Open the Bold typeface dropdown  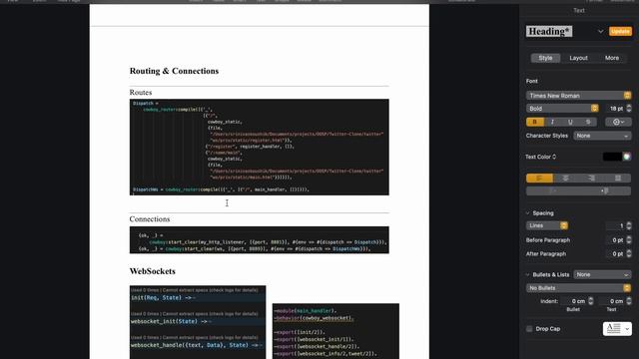point(562,109)
